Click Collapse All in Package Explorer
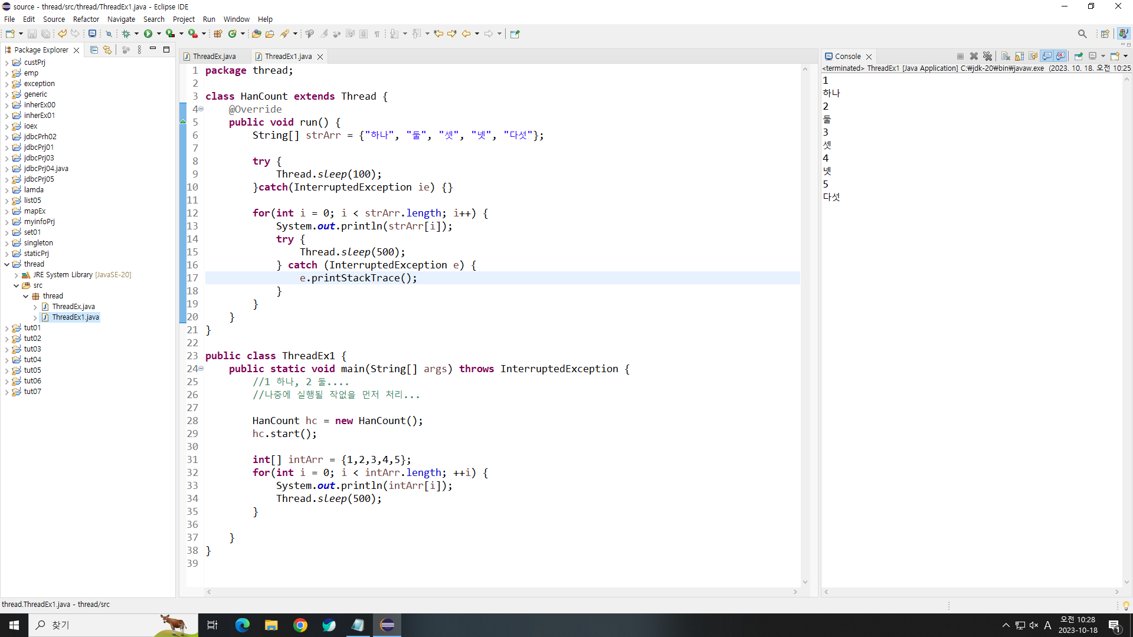Screen dimensions: 1133x637 (x=94, y=50)
